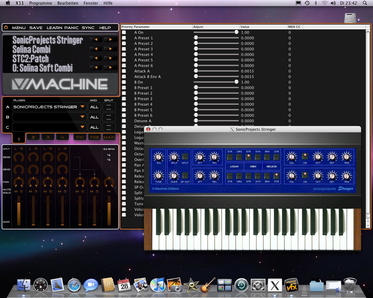Click the power icon in the VMachine editor
The height and width of the screenshot is (298, 373).
click(6, 27)
